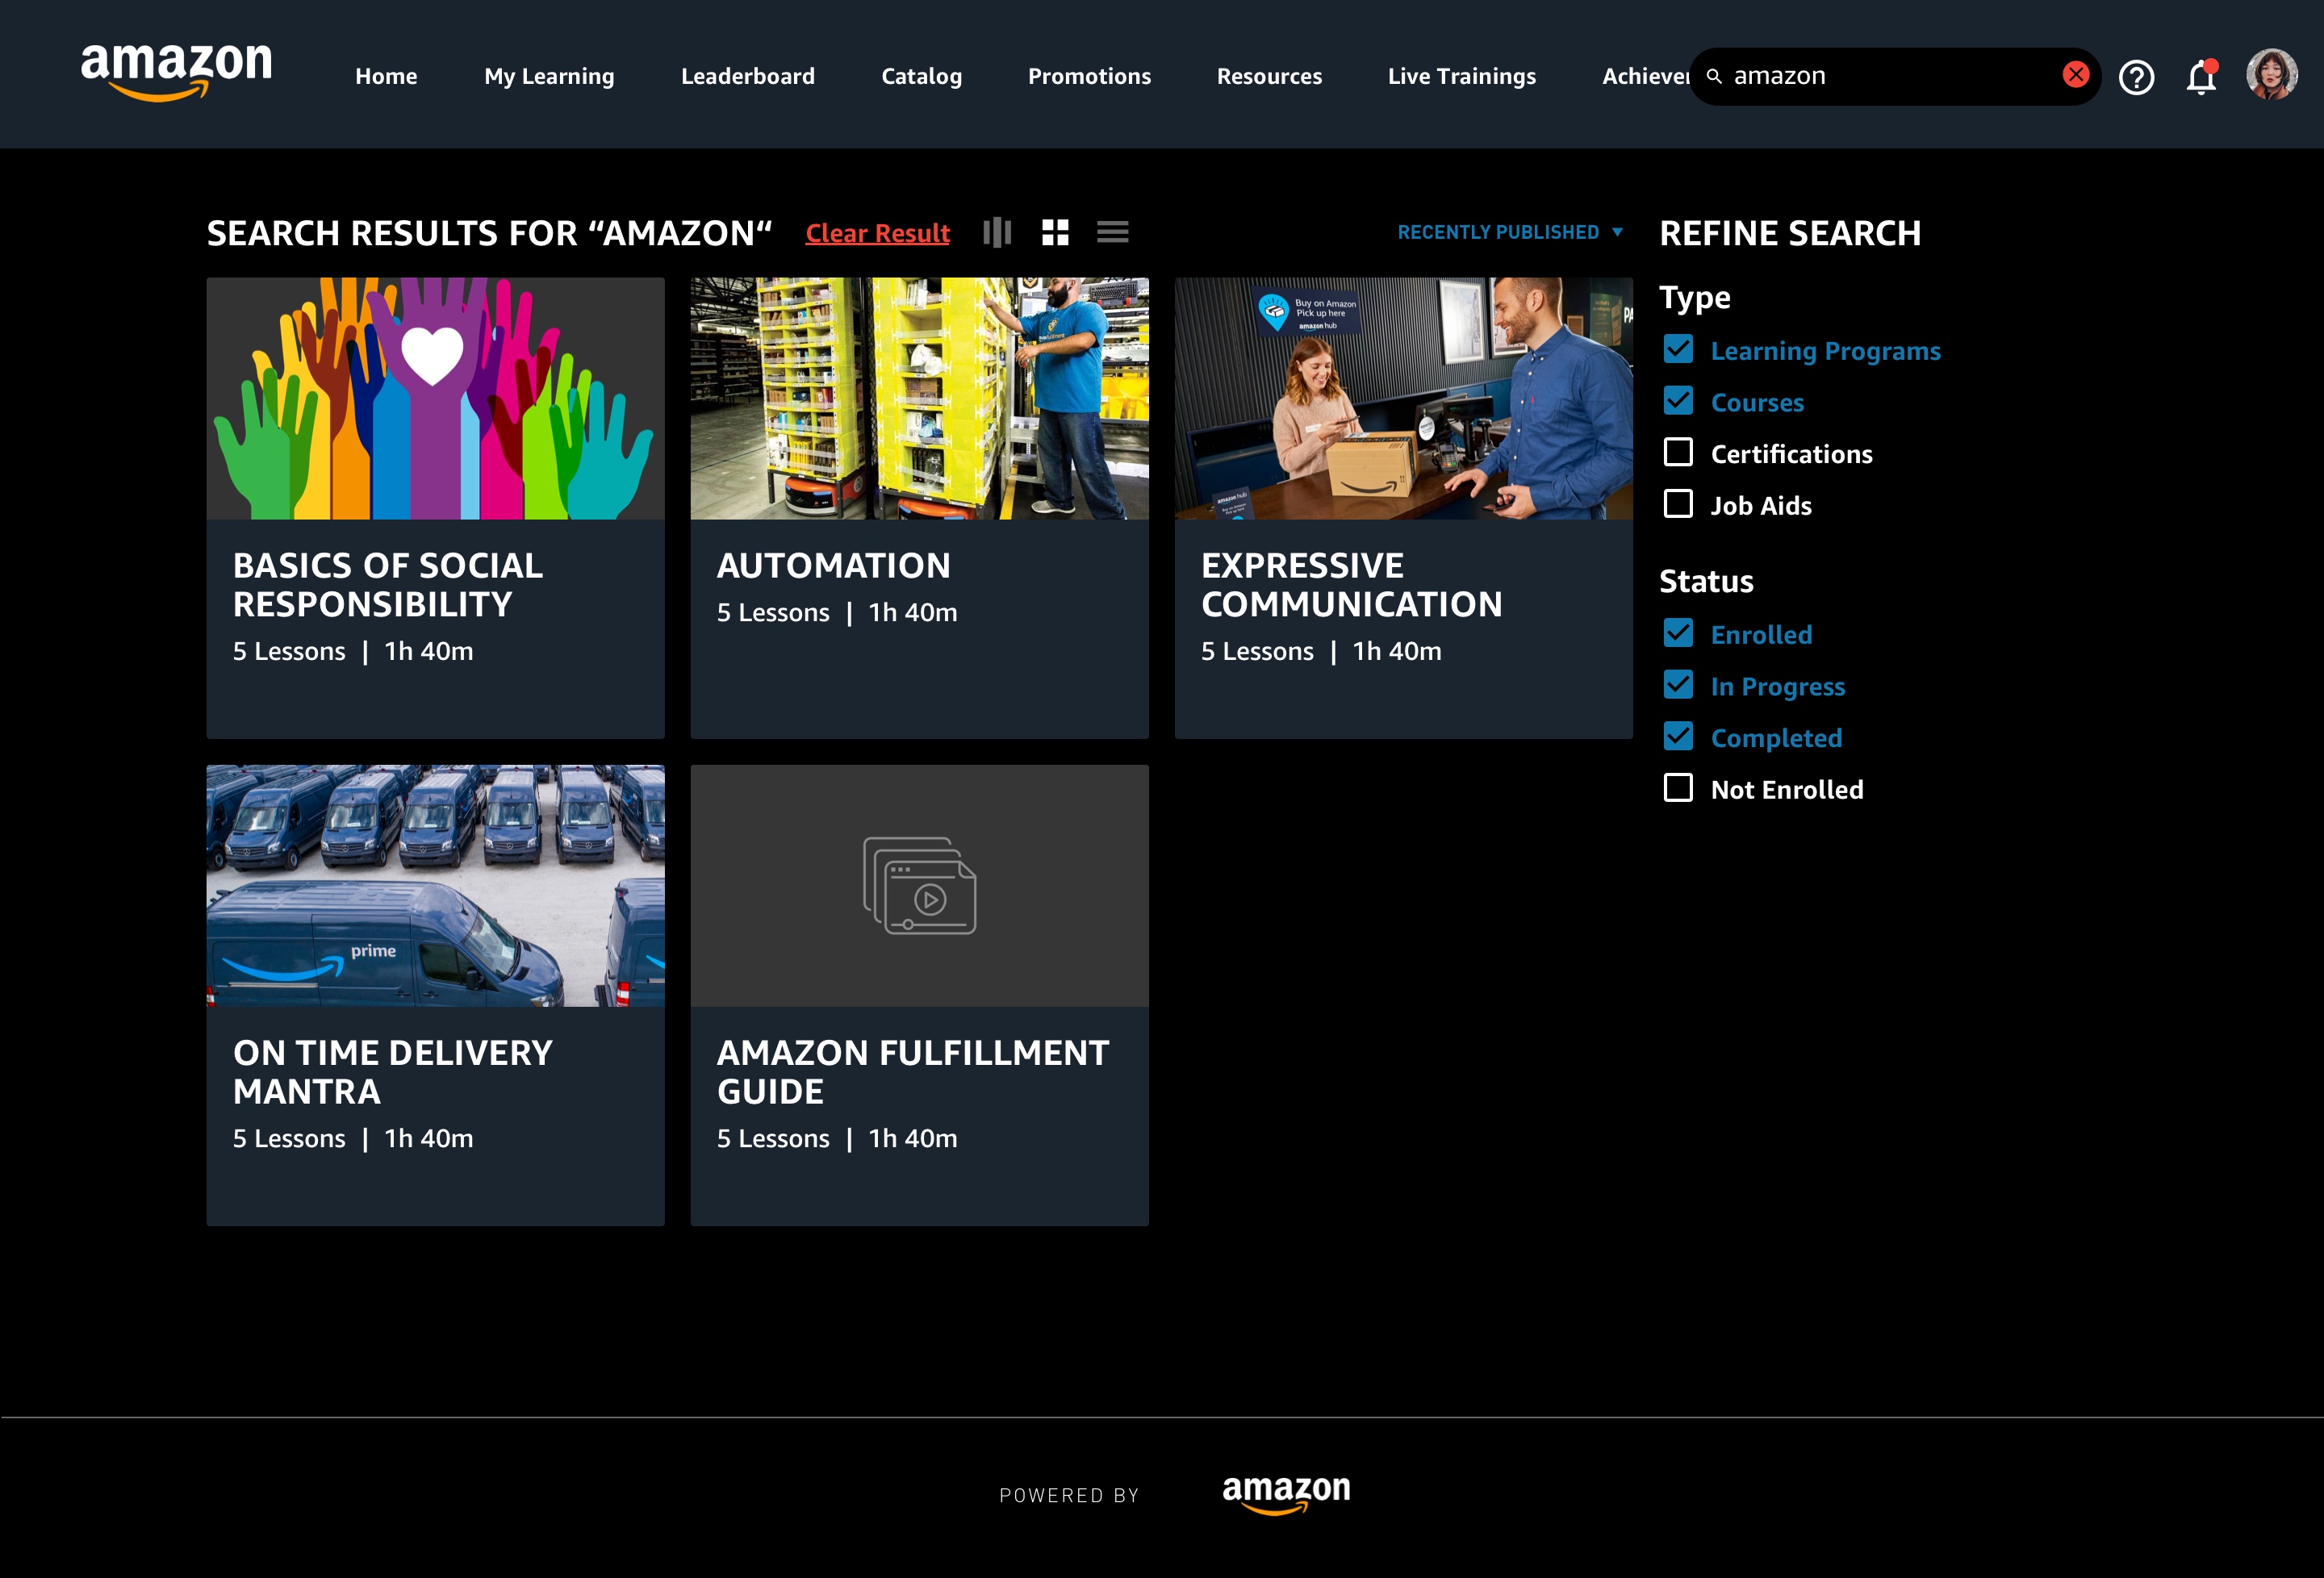Click the Clear Result link
The image size is (2324, 1578).
pyautogui.click(x=877, y=233)
